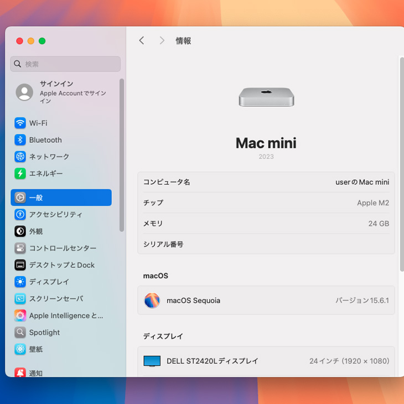Viewport: 404px width, 404px height.
Task: Click the magnifier icon in search field
Action: click(18, 64)
